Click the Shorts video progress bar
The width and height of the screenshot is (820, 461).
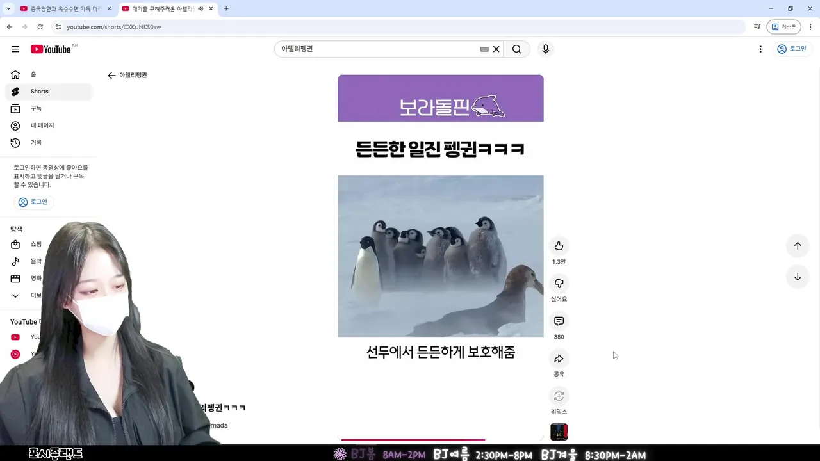[x=441, y=439]
